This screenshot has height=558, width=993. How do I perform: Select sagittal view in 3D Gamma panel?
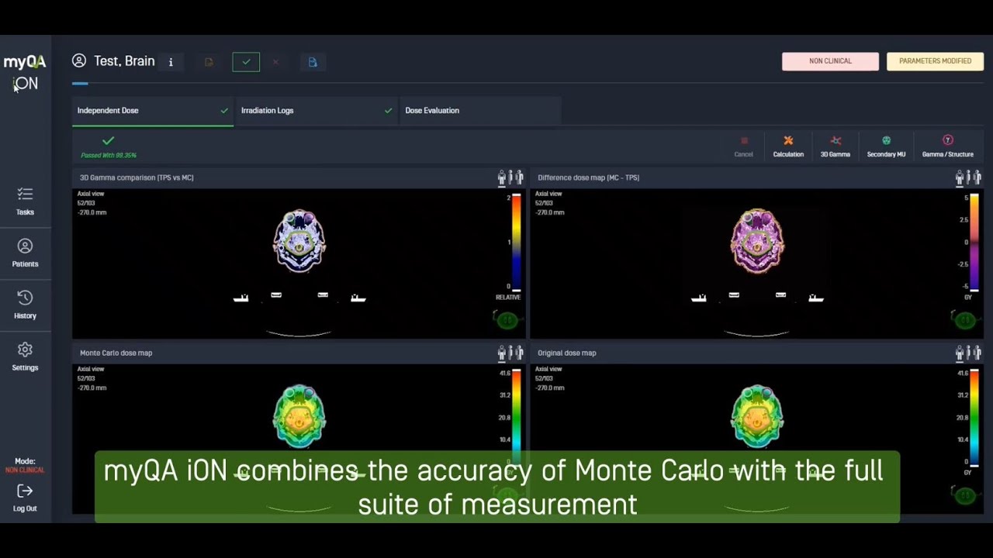pyautogui.click(x=510, y=177)
